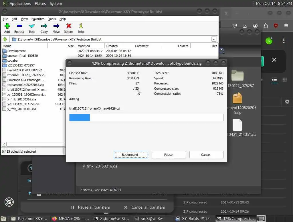
Task: Select the y20130122_075257 folder
Action: 21,65
